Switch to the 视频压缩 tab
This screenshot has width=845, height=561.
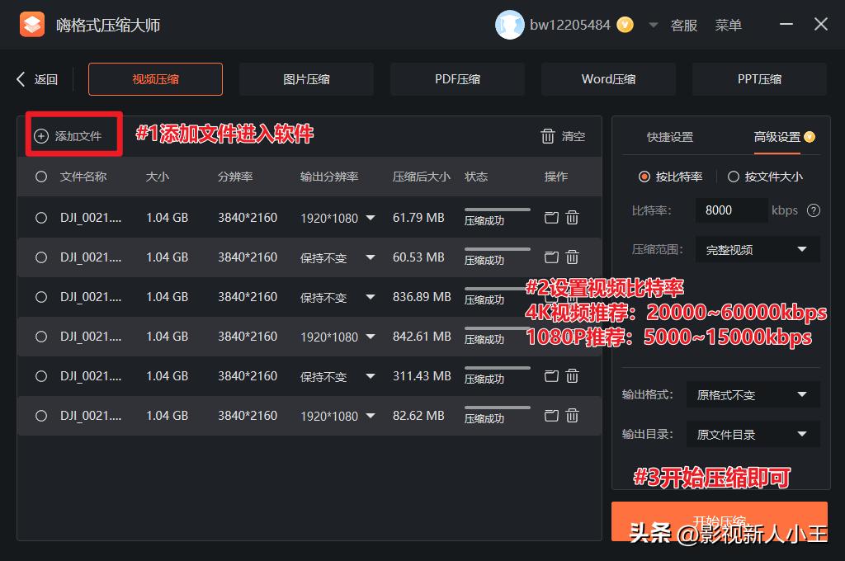(155, 79)
